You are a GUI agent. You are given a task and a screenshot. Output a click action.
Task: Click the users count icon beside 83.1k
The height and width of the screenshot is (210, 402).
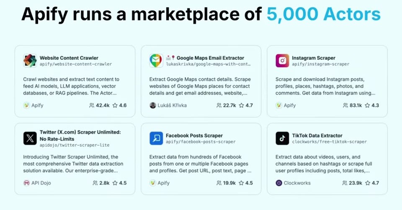pos(345,105)
